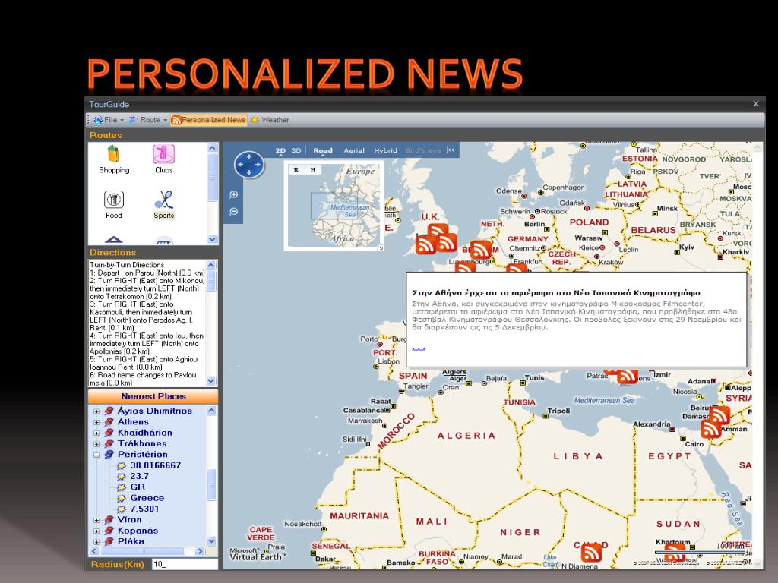Zoom in with the map plus icon
This screenshot has height=583, width=778.
[234, 195]
